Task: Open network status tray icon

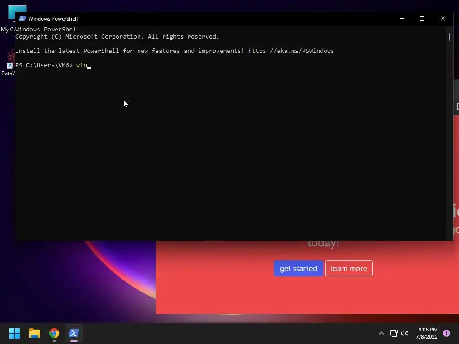Action: [394, 333]
